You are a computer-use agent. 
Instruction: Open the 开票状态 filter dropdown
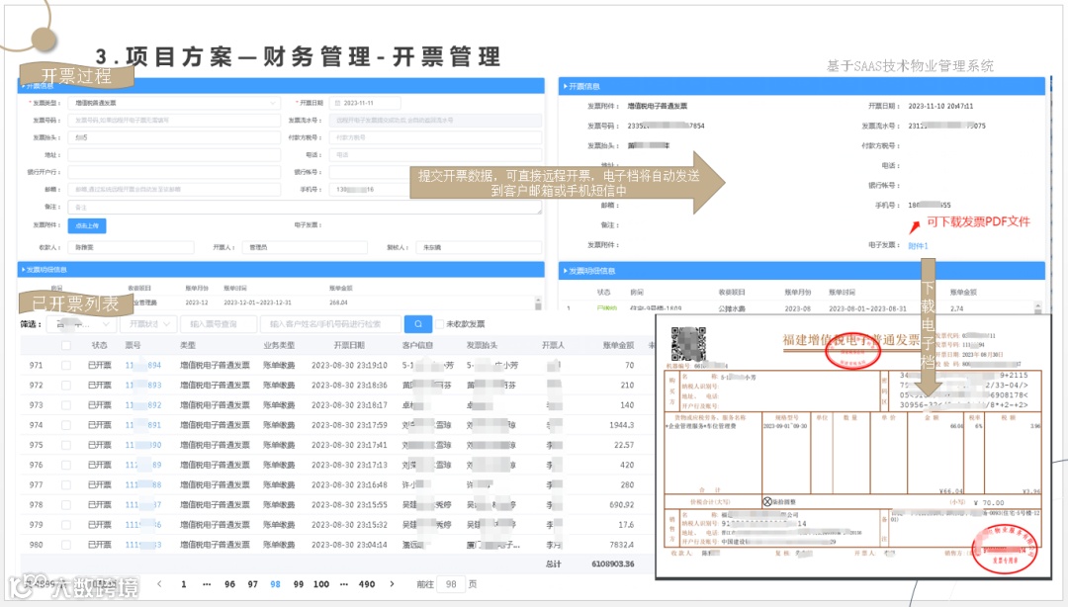[150, 324]
